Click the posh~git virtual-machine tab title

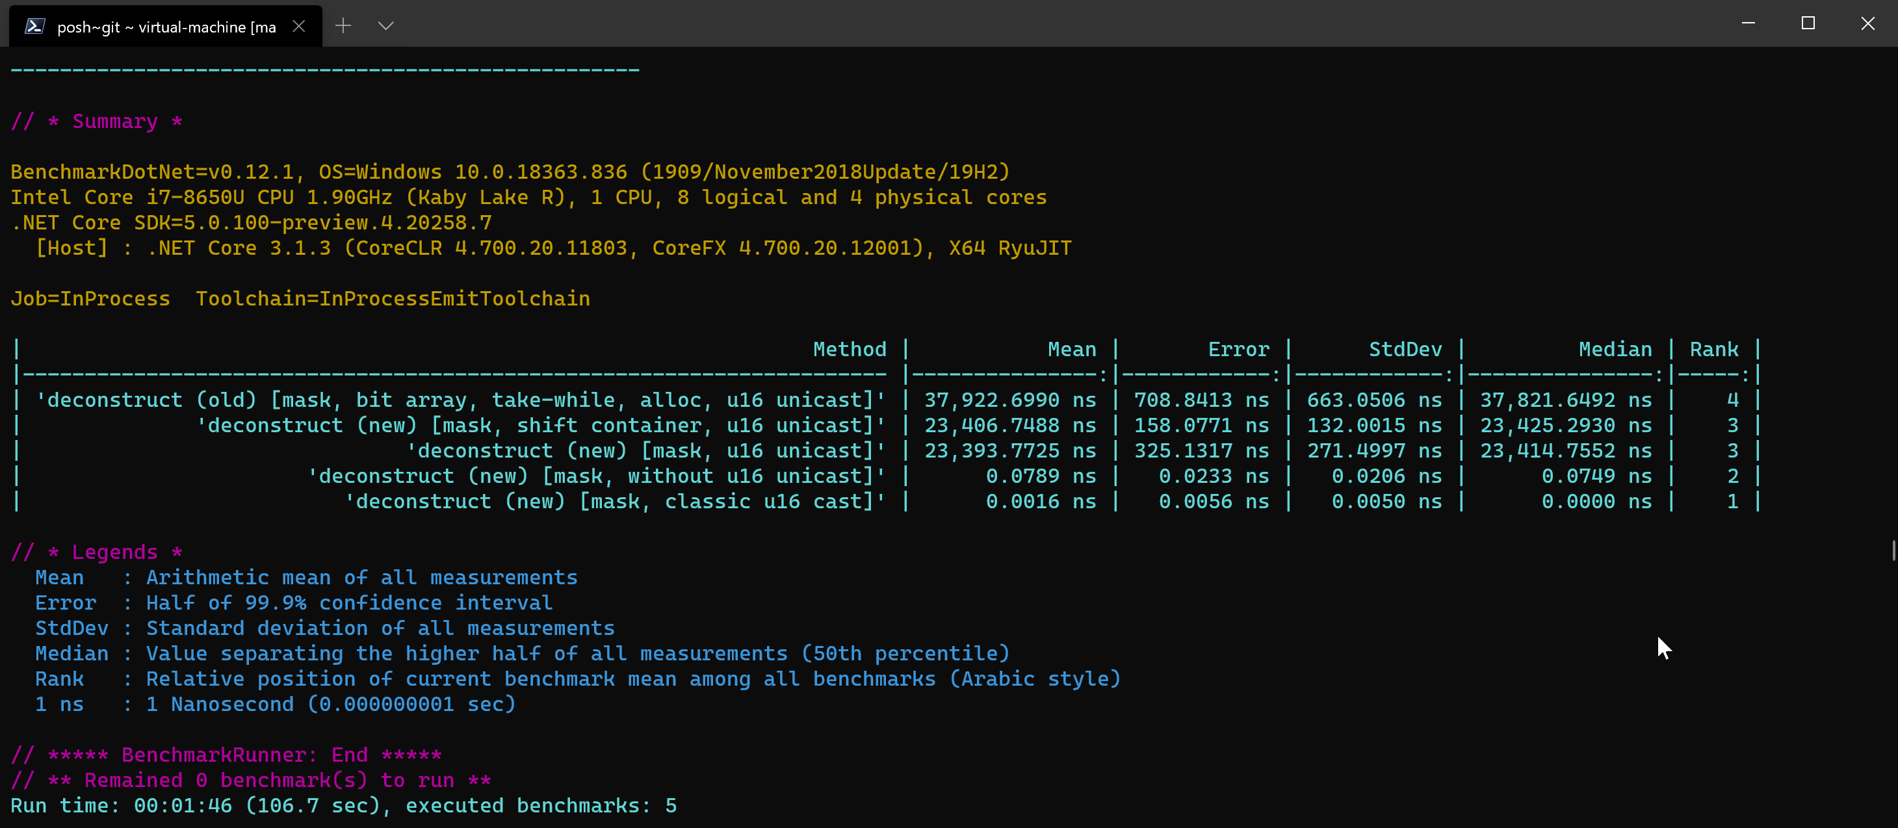coord(166,27)
